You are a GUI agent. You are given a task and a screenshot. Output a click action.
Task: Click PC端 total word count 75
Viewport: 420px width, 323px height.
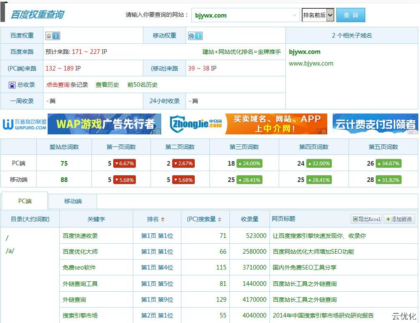tap(64, 163)
